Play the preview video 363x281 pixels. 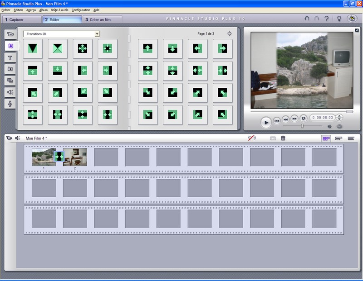coord(266,122)
